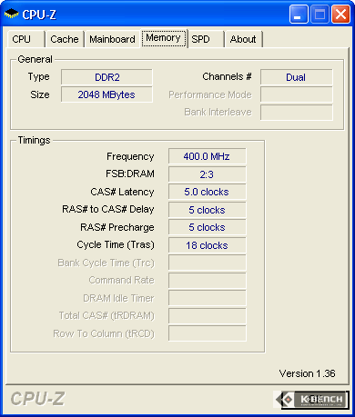Click the DRAM Idle Timer label

pyautogui.click(x=118, y=298)
